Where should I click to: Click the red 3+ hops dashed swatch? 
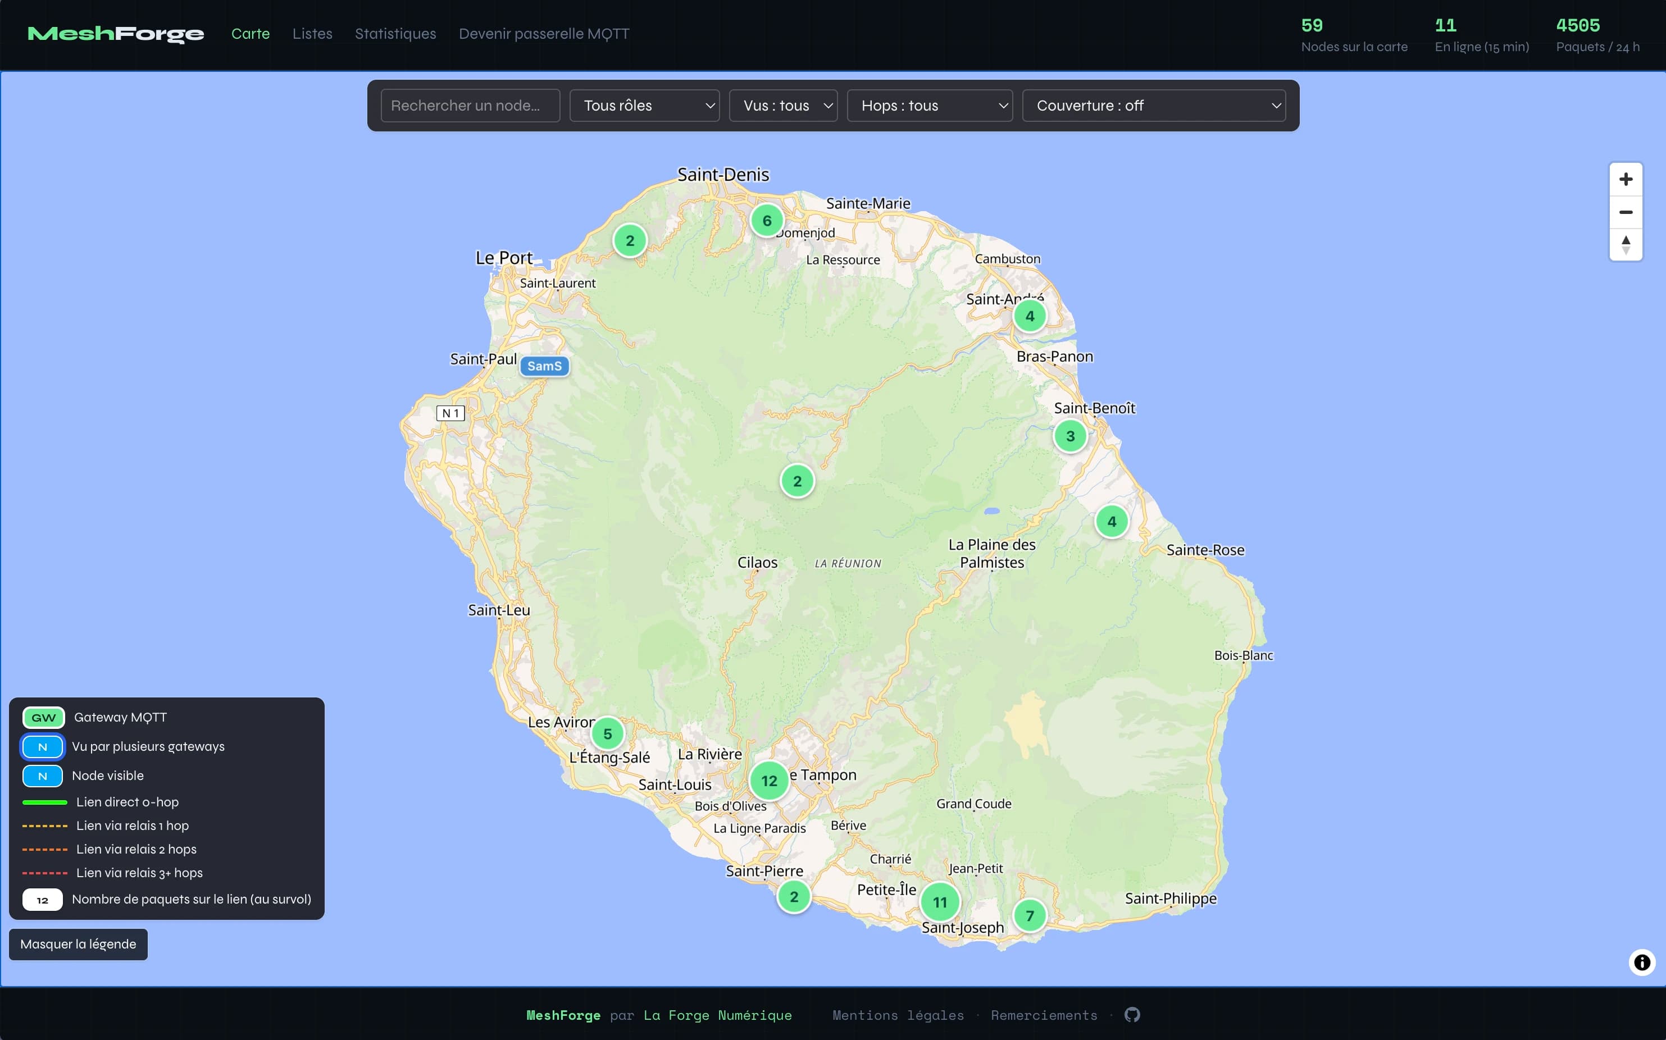coord(45,873)
